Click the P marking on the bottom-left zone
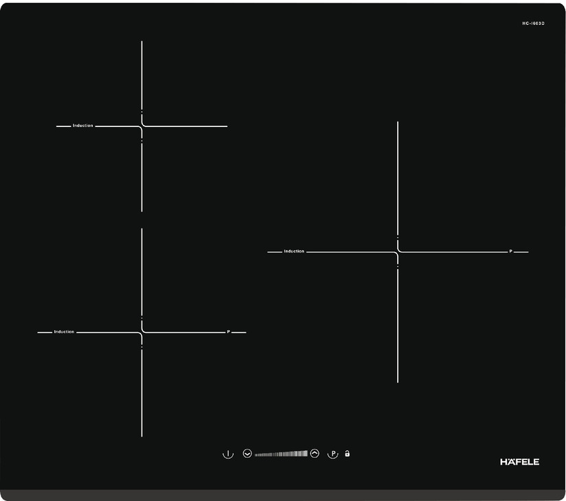 pos(229,332)
